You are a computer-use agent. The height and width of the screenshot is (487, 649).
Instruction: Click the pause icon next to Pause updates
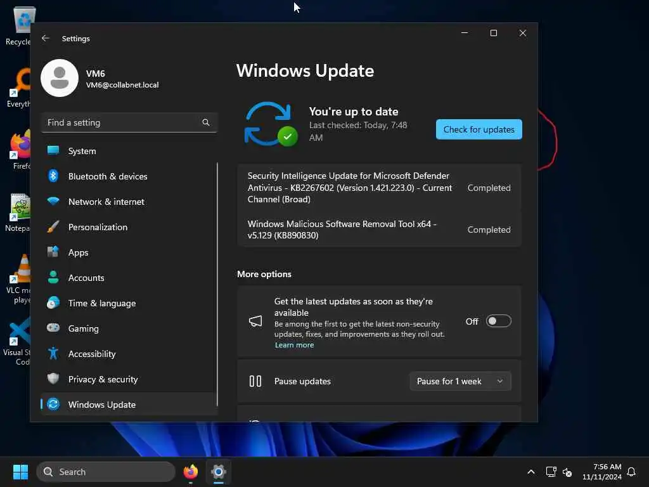click(x=255, y=381)
